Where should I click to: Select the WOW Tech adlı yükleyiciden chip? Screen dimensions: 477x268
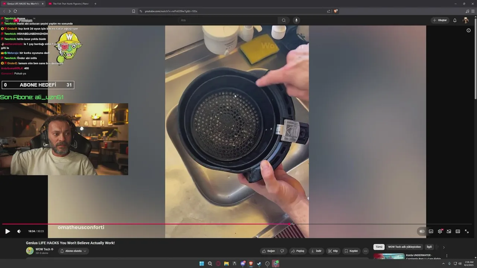pos(404,247)
